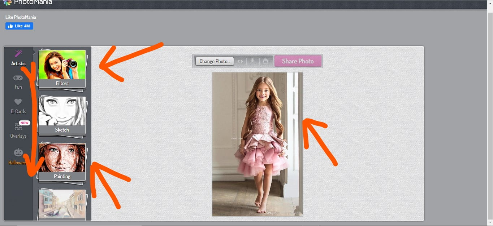Screen dimensions: 493x226
Task: Click the embed code icon on the toolbar
Action: pyautogui.click(x=240, y=61)
